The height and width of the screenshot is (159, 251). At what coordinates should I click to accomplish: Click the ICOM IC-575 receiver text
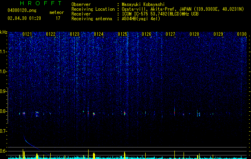coord(160,14)
